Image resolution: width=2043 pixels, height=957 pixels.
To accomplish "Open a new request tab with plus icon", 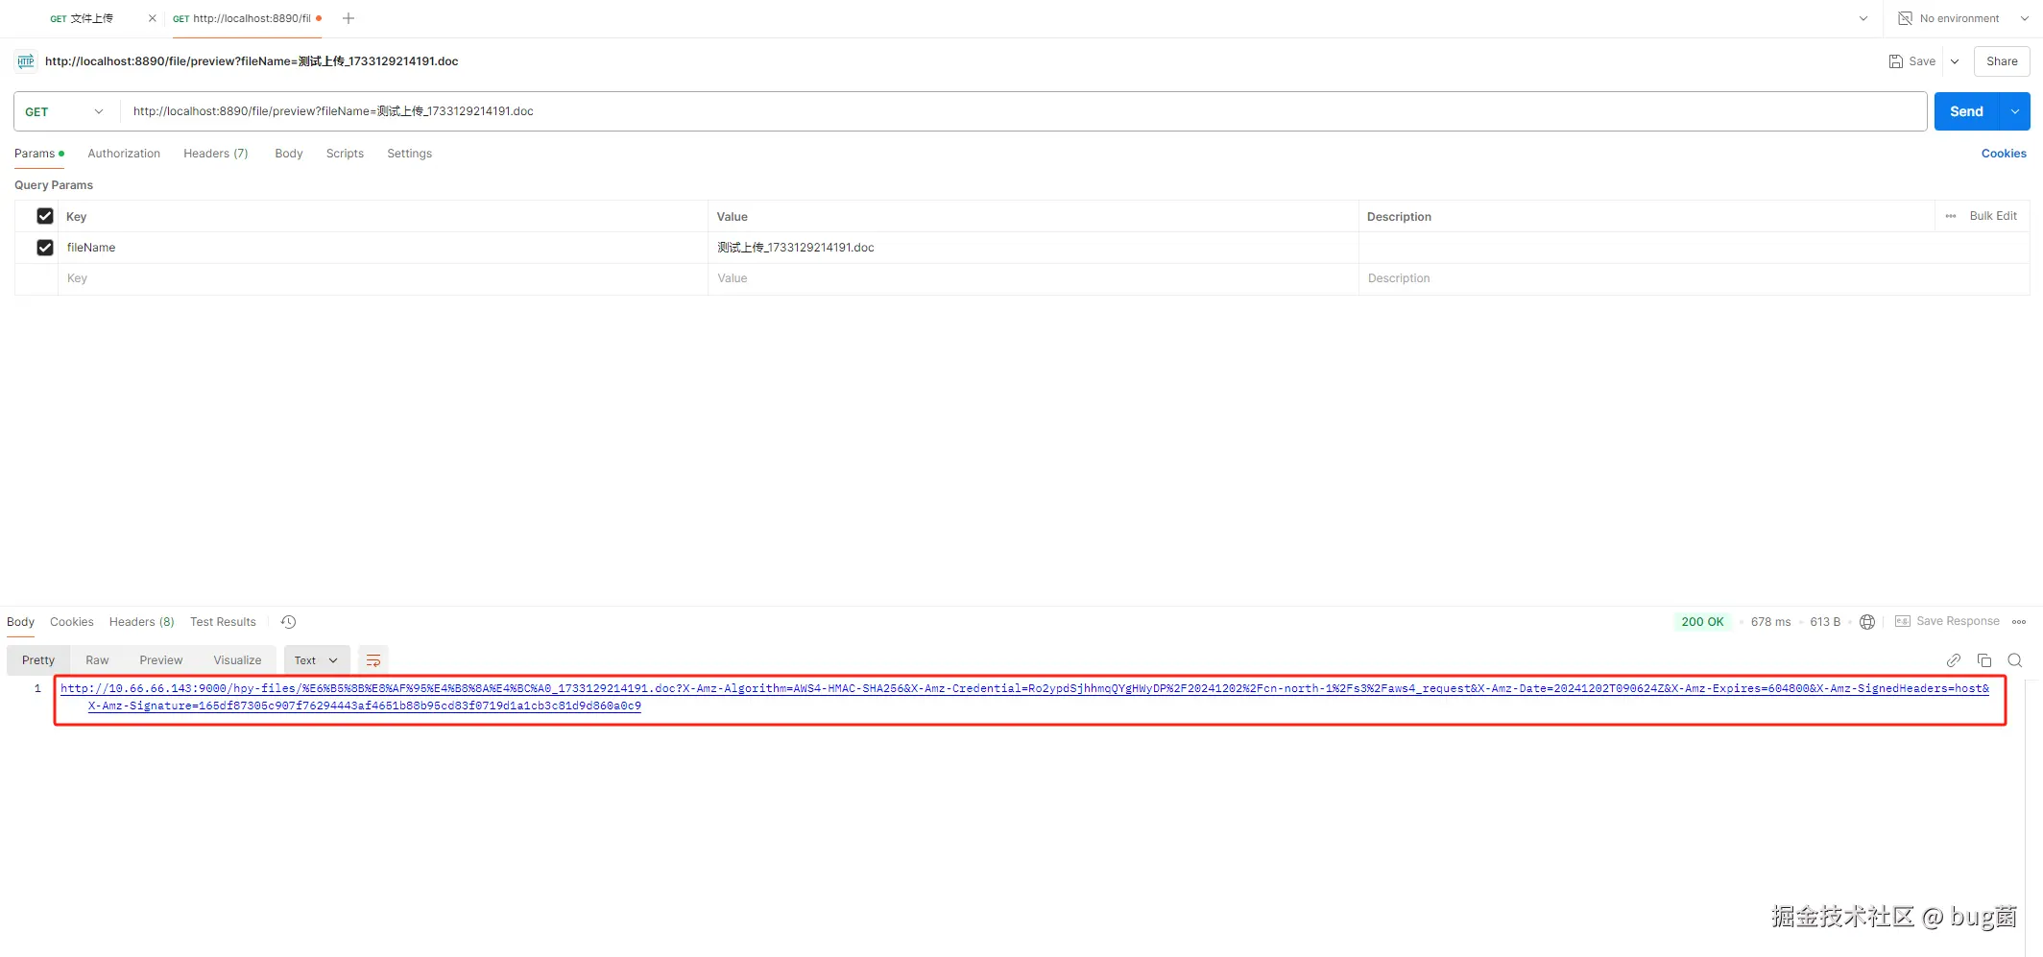I will (349, 18).
